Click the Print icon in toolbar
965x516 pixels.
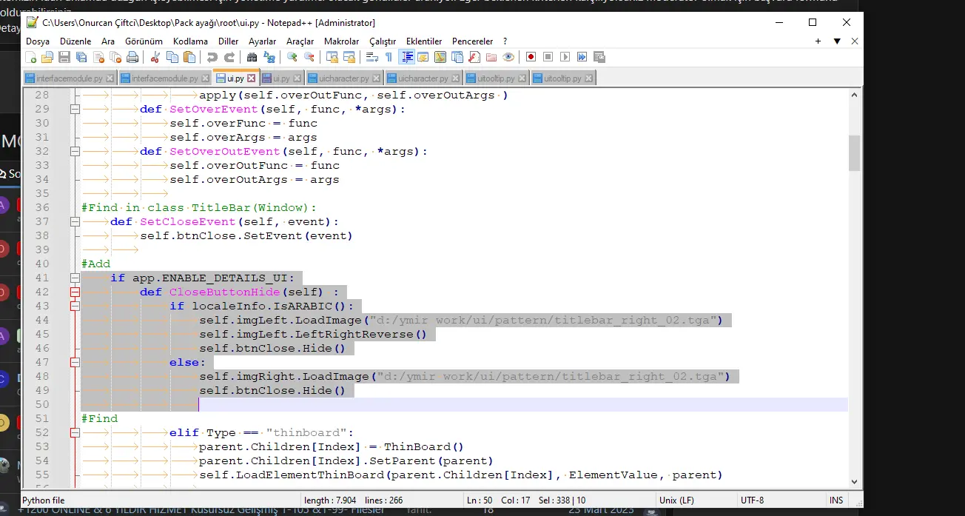[132, 57]
